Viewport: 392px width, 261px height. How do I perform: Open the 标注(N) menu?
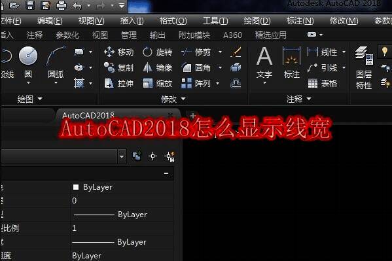click(x=300, y=21)
